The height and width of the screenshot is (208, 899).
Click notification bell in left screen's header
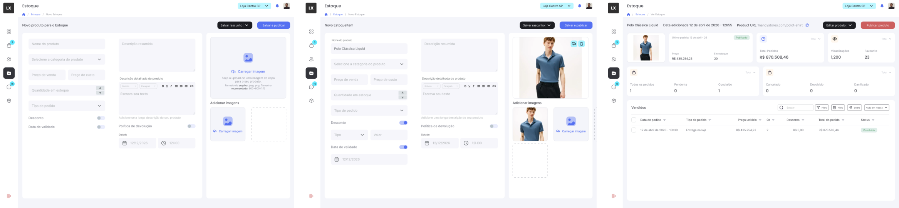277,6
